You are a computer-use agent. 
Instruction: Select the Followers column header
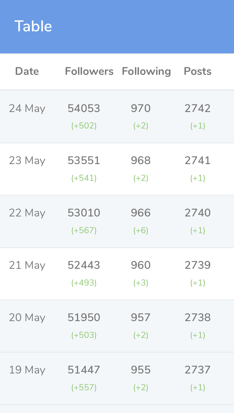(89, 71)
